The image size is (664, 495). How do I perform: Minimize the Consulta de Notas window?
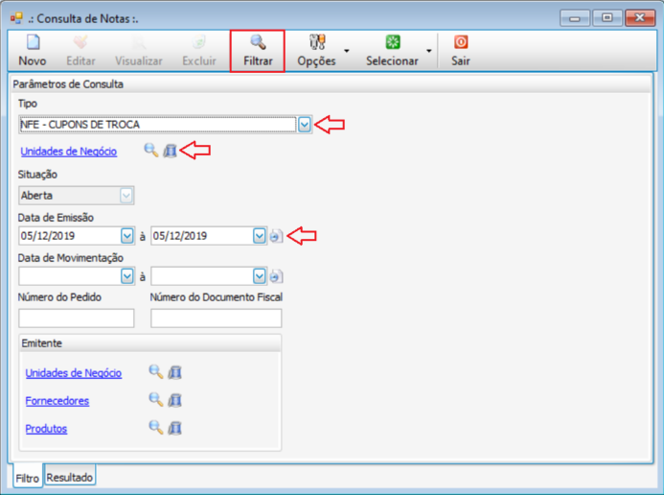574,18
